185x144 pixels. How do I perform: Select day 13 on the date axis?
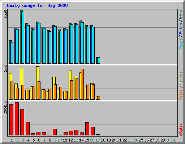tap(76, 140)
